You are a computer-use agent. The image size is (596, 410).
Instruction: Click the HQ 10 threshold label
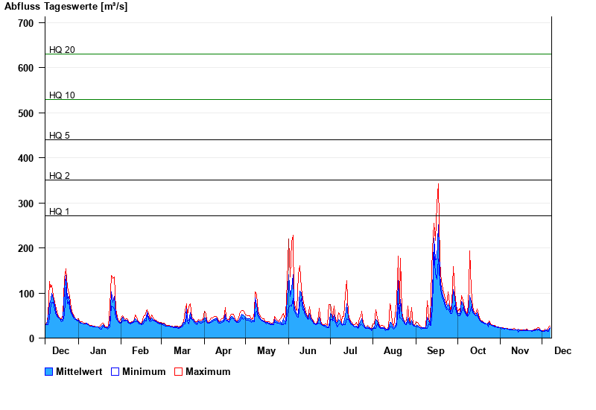click(62, 95)
